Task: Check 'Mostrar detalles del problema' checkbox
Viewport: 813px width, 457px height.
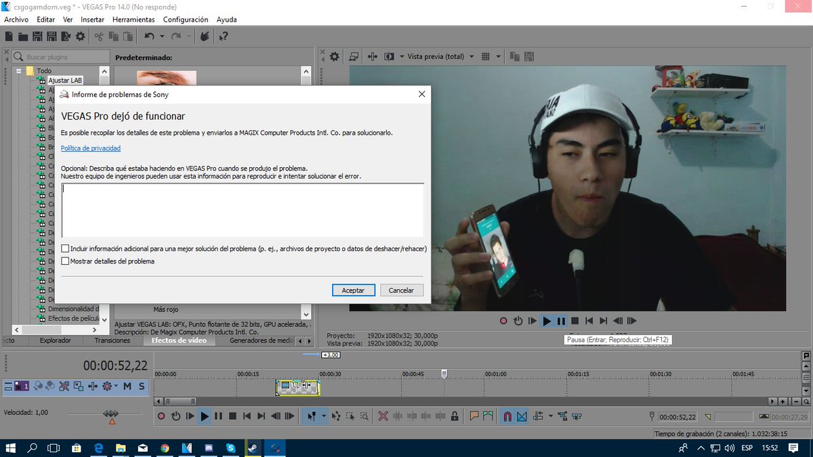Action: tap(65, 261)
